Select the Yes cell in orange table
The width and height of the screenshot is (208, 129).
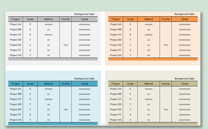point(166,45)
